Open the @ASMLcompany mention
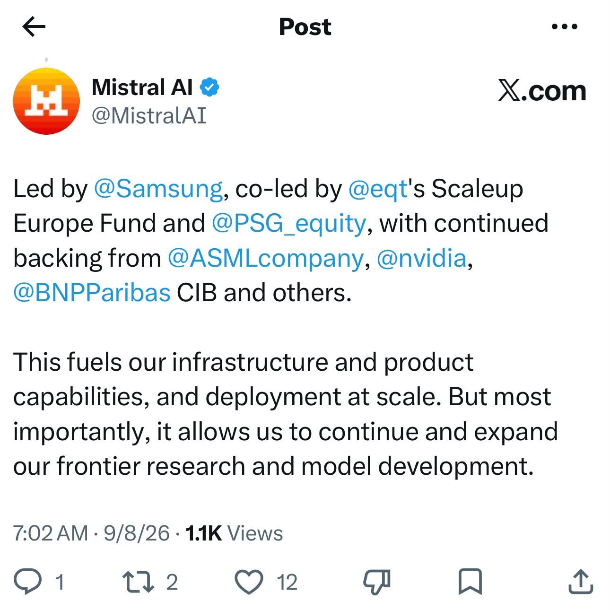 tap(266, 258)
